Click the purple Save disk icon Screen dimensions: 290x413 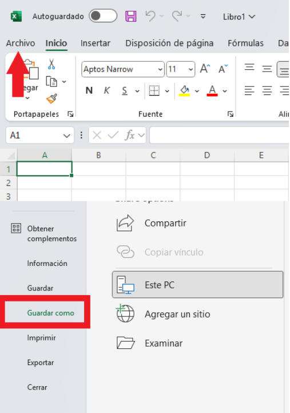(x=130, y=17)
